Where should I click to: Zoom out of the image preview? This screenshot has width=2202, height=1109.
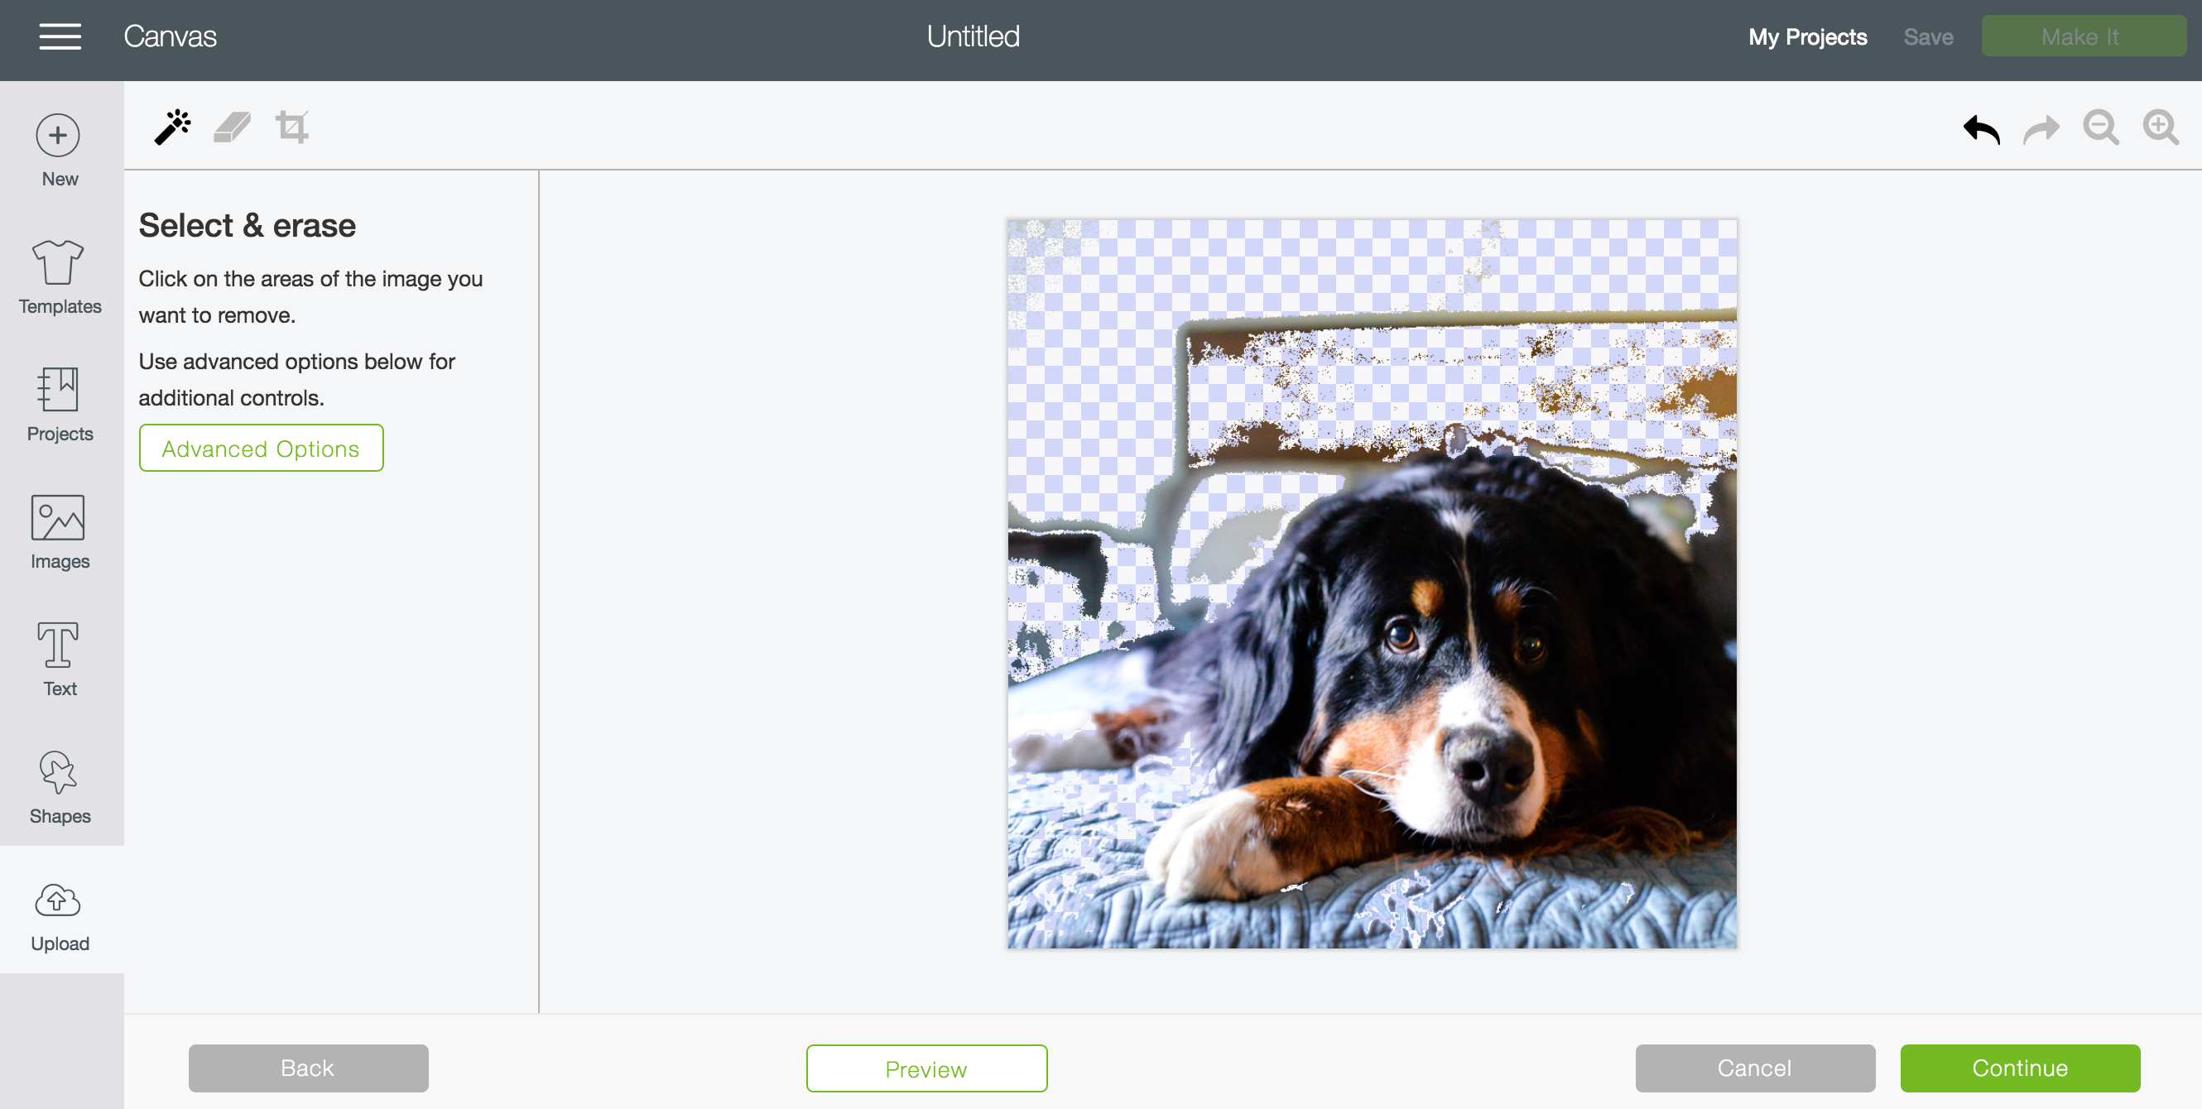(2100, 127)
